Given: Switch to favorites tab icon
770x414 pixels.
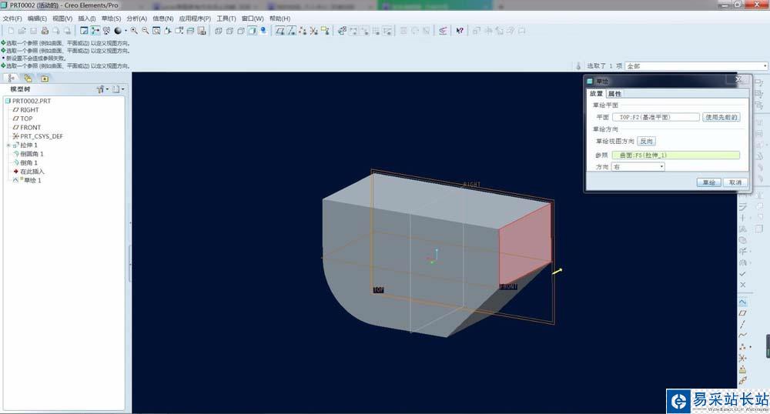Looking at the screenshot, I should [x=45, y=78].
